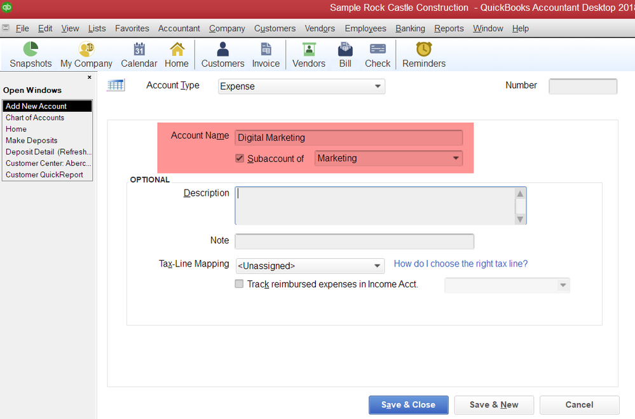Open the File menu
635x419 pixels.
[22, 29]
